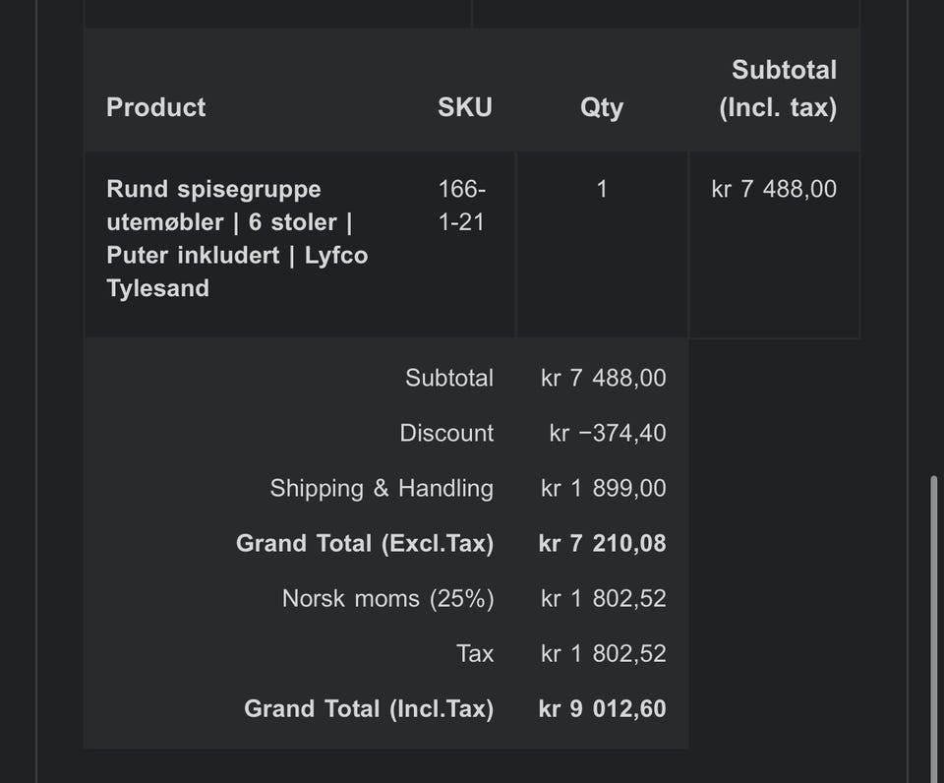Select the shipping cost kr 1 899,00
The height and width of the screenshot is (783, 944).
[603, 488]
